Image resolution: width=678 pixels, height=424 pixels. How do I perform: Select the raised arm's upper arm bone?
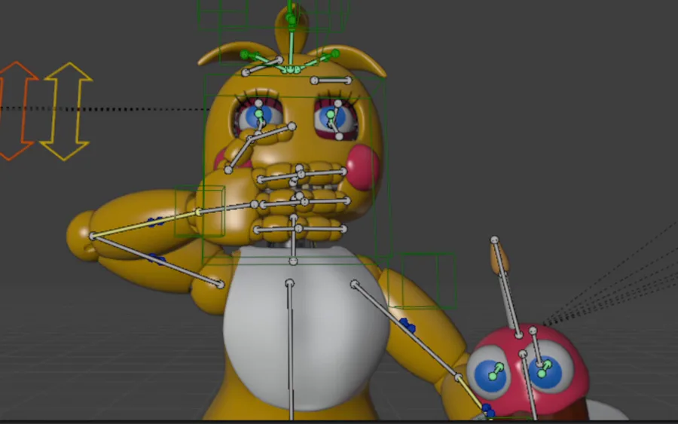(x=157, y=260)
